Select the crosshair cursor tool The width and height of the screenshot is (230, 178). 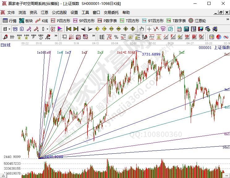149,29
